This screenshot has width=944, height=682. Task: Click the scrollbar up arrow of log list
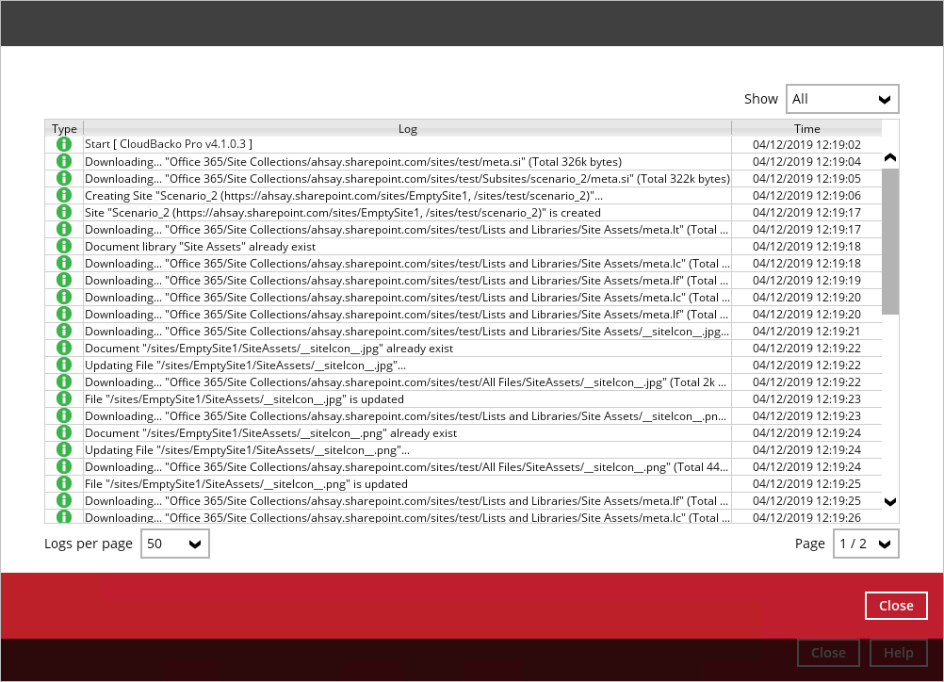pos(890,157)
